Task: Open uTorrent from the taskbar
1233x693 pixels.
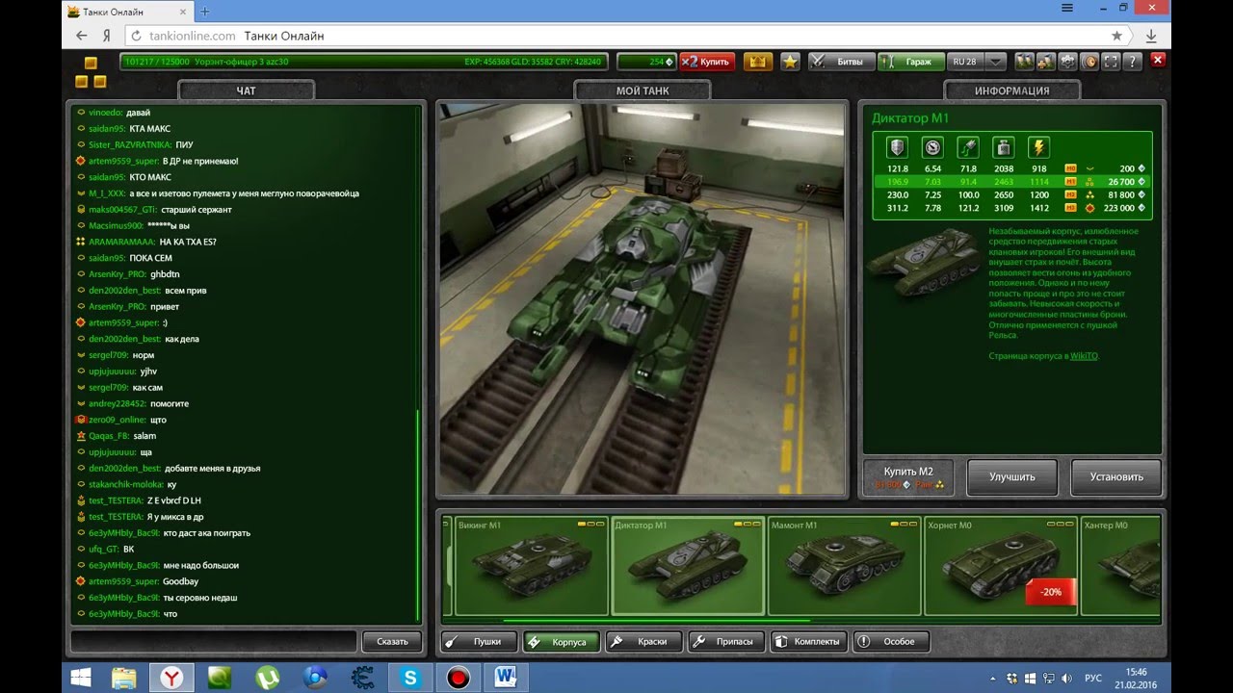Action: [x=267, y=678]
